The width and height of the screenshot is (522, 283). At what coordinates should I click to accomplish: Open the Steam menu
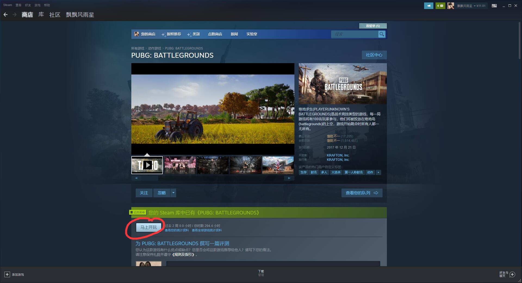(x=8, y=5)
